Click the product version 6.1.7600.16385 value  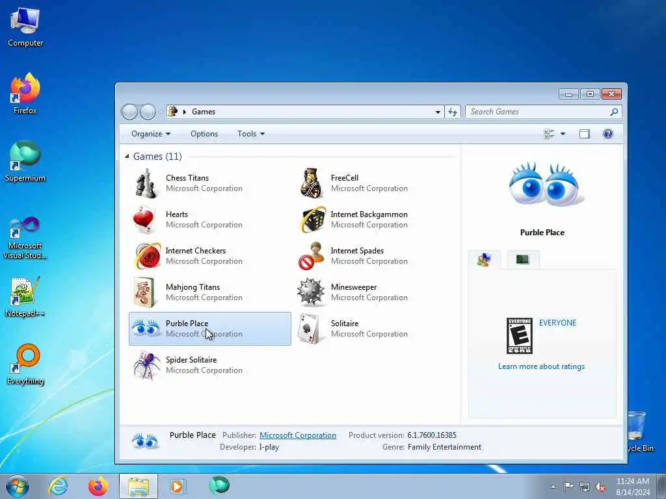click(432, 435)
